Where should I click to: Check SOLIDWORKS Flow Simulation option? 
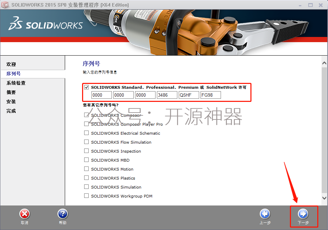click(86, 142)
